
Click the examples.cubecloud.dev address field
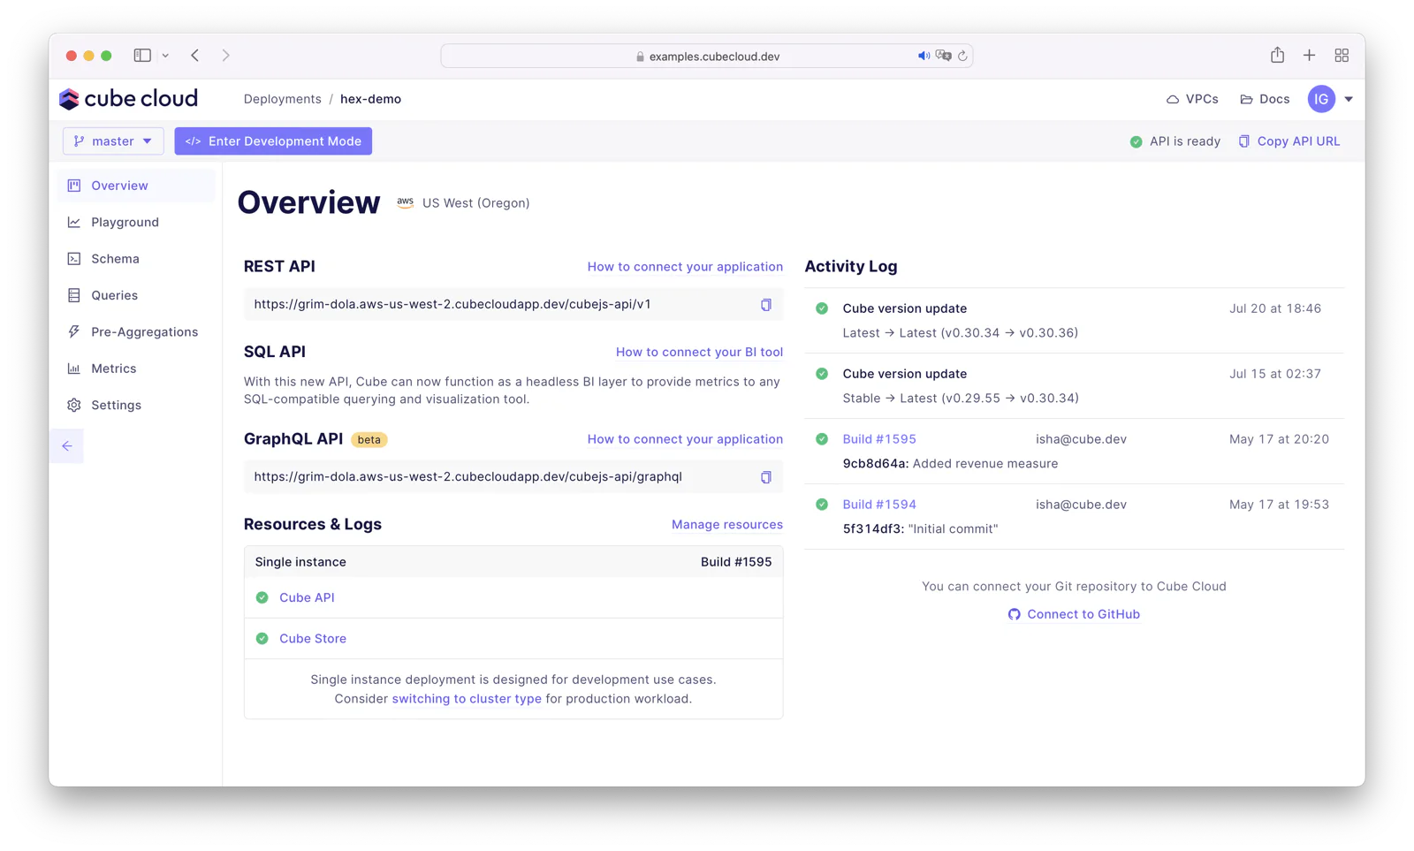[707, 56]
